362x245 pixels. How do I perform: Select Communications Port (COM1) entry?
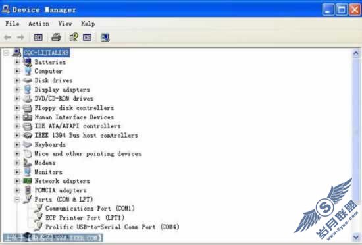point(90,209)
